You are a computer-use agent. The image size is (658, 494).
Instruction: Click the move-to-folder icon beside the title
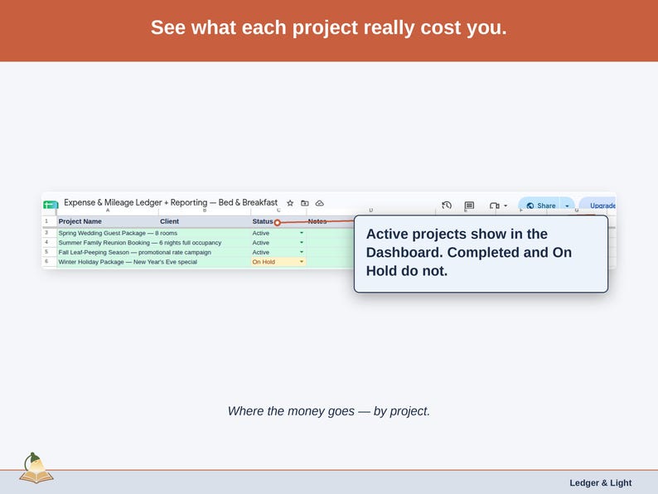305,203
